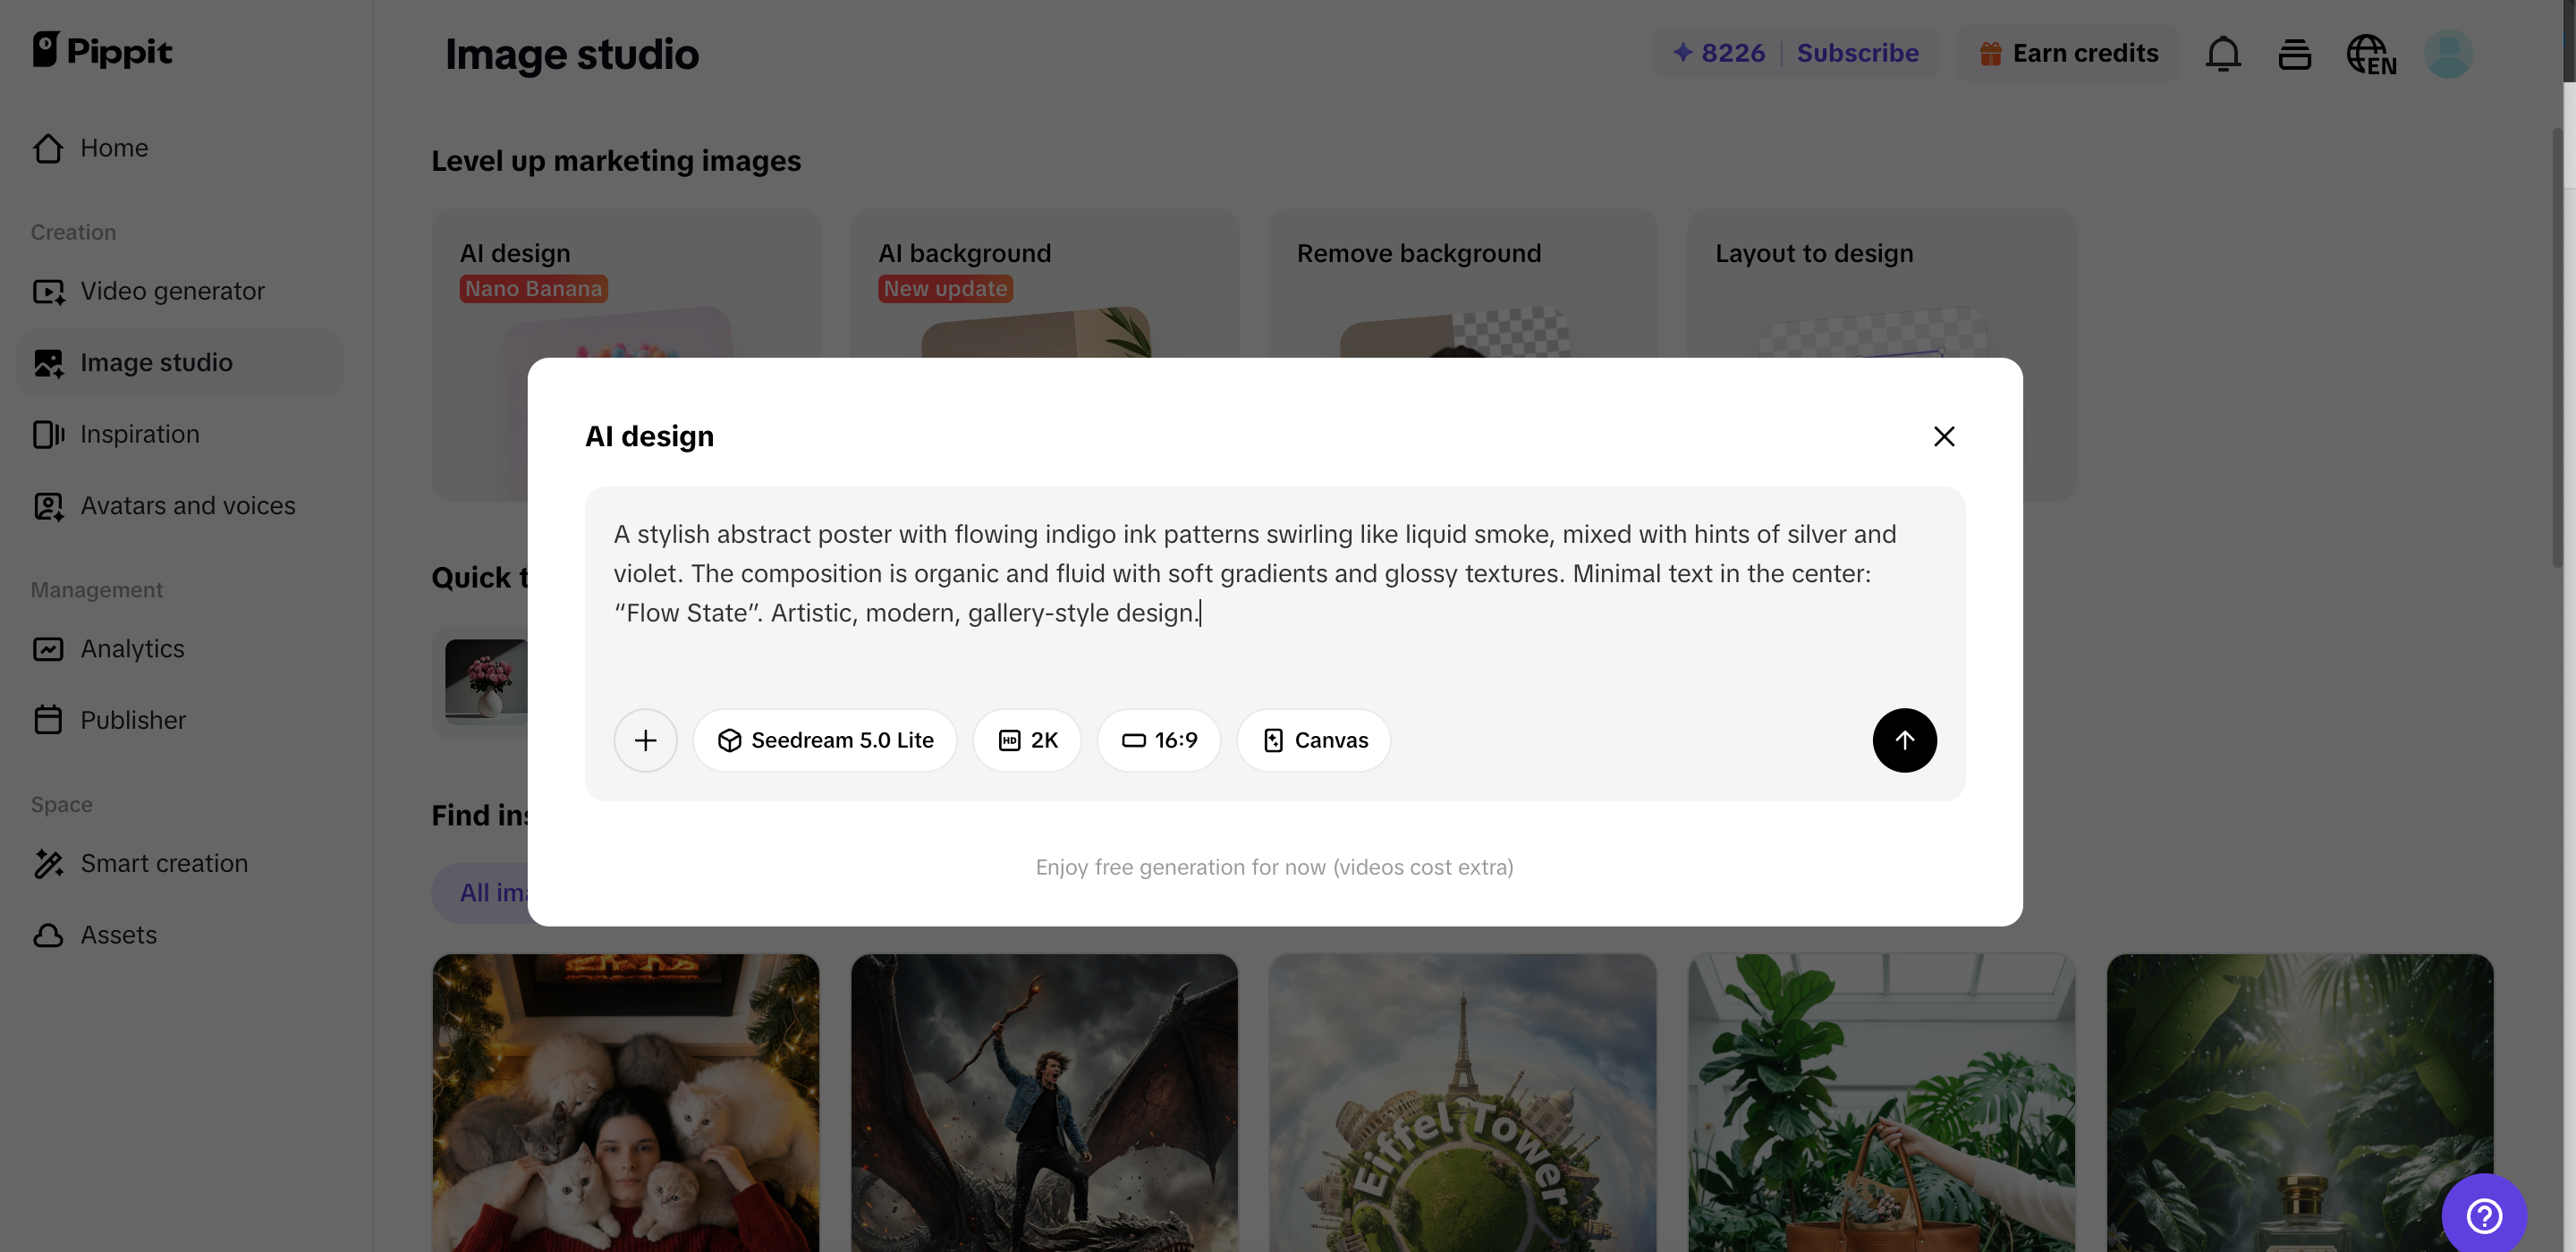Image resolution: width=2576 pixels, height=1252 pixels.
Task: Click the plus add-attachment button
Action: click(x=645, y=740)
